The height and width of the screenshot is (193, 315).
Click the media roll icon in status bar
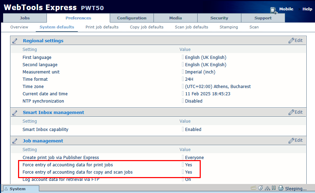pos(260,188)
